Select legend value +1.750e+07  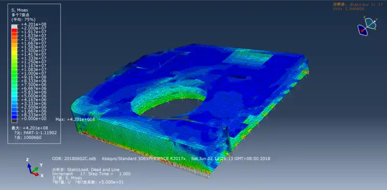(x=34, y=40)
